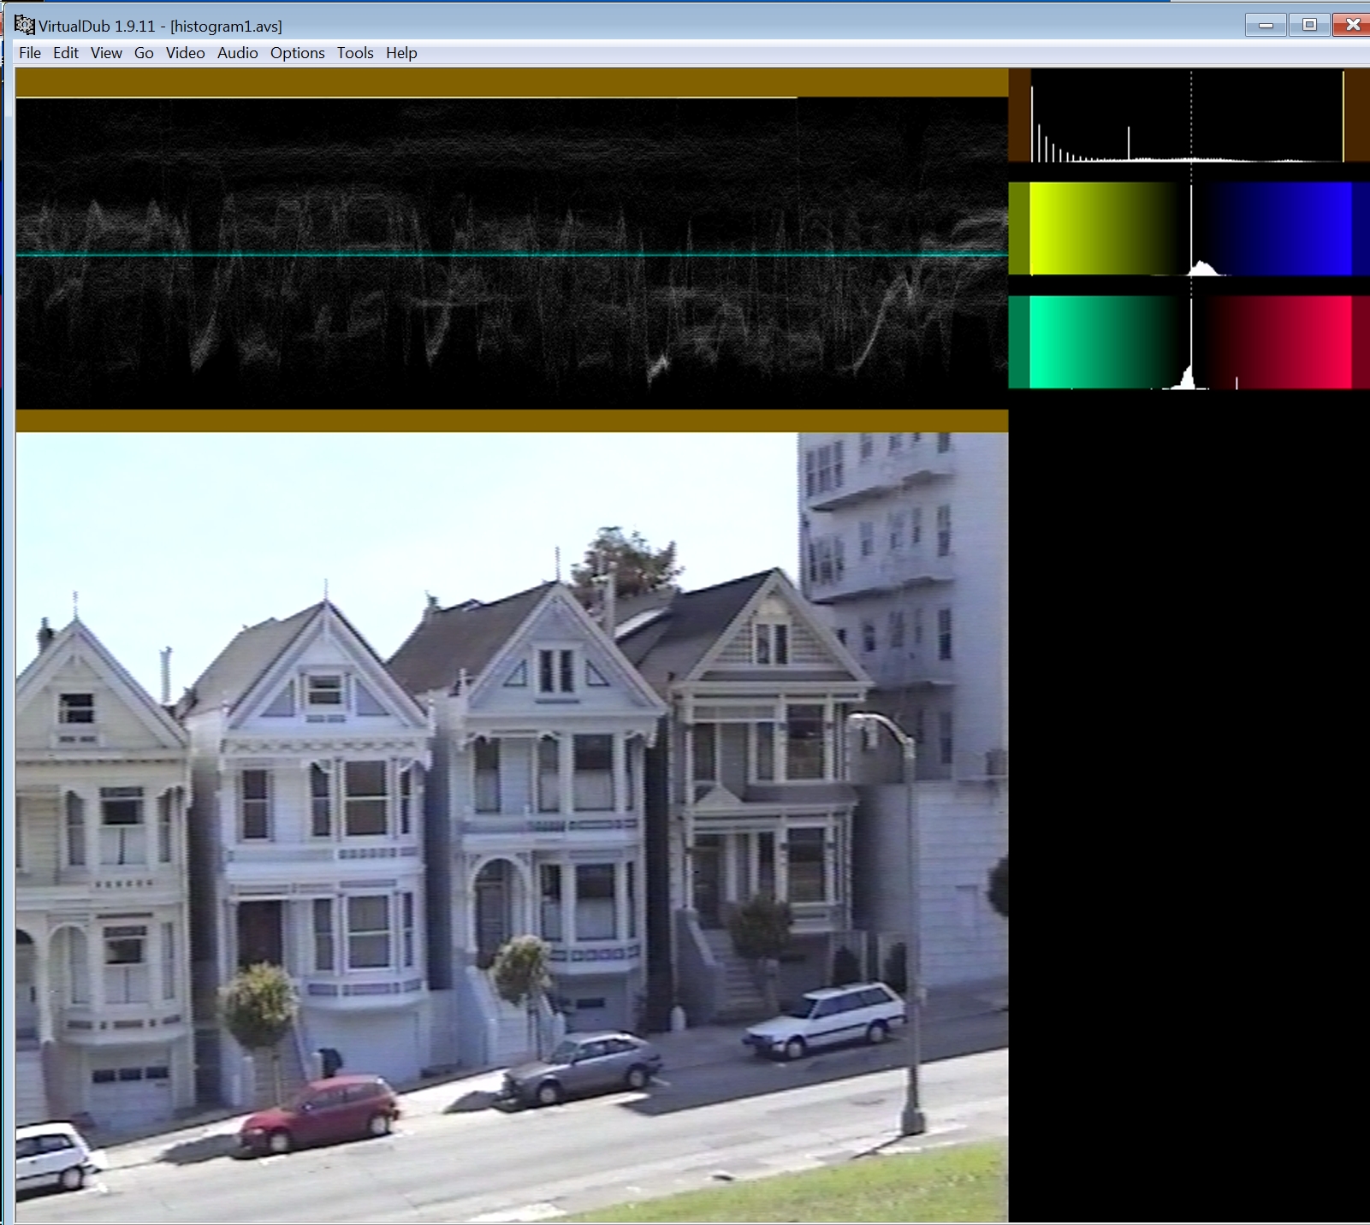Screen dimensions: 1370x1225
Task: Click the VirtualDub app icon in title bar
Action: [24, 25]
